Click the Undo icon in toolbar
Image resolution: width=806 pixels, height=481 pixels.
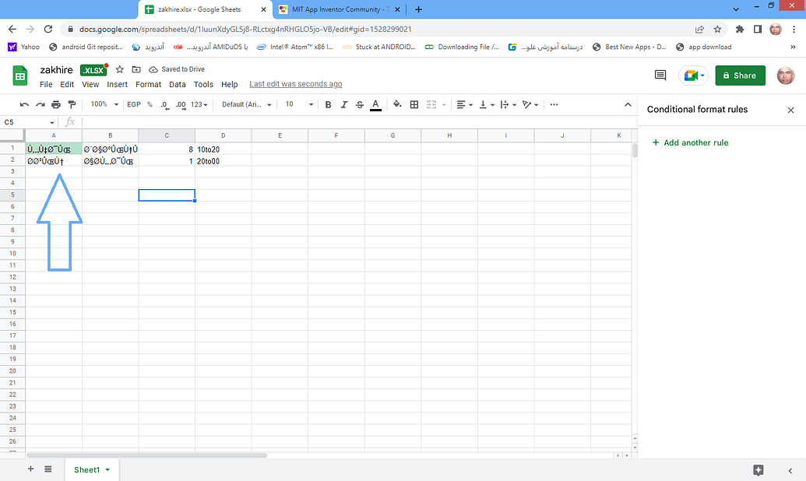coord(24,104)
